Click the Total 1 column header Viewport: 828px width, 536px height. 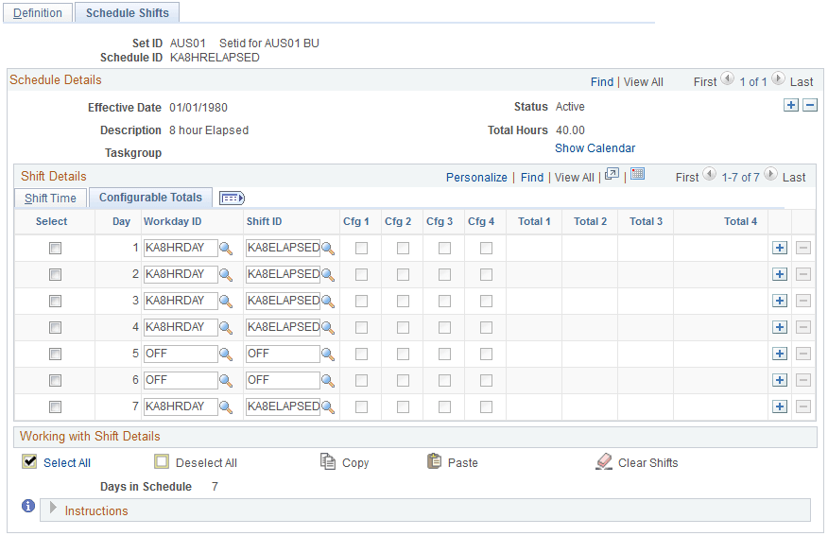click(x=534, y=221)
